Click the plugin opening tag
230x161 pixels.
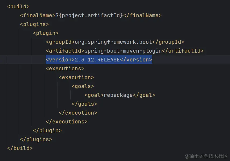(x=45, y=33)
